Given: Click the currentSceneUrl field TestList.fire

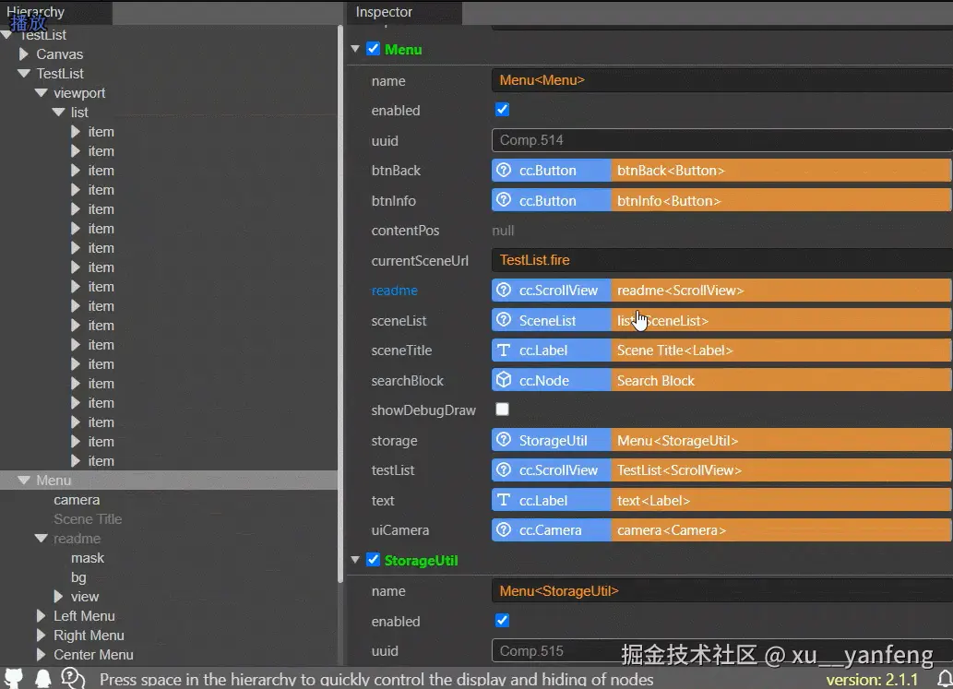Looking at the screenshot, I should coord(722,260).
